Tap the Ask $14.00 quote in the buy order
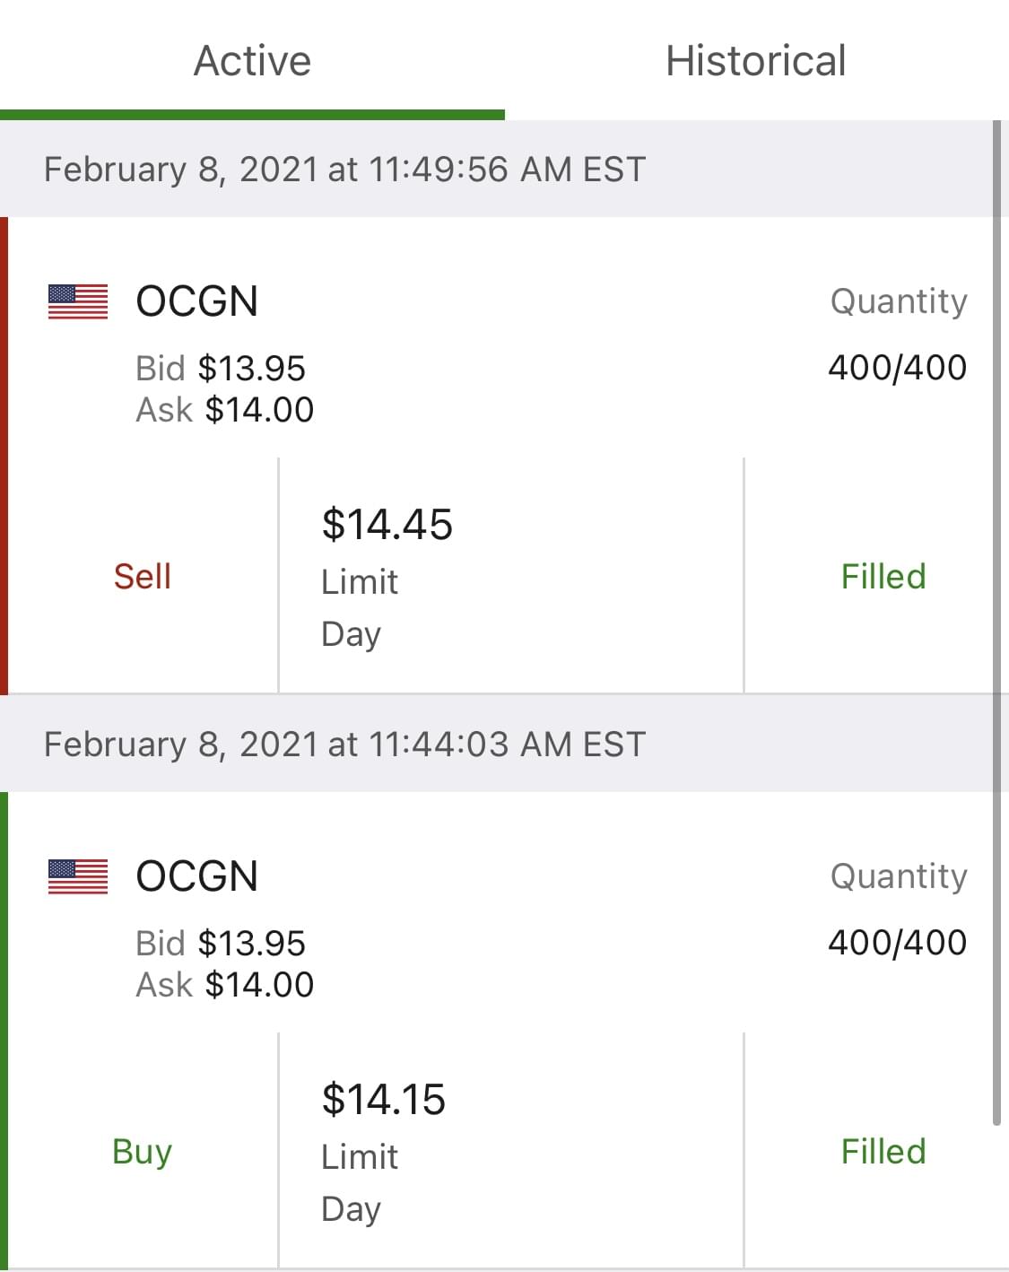Screen dimensions: 1009x1272 click(x=224, y=985)
